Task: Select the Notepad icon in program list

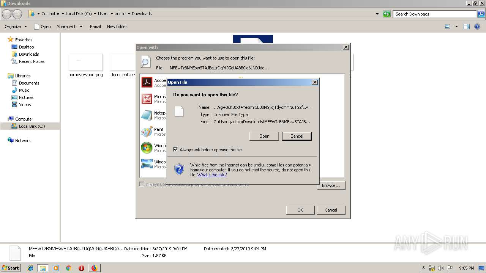Action: [x=147, y=115]
